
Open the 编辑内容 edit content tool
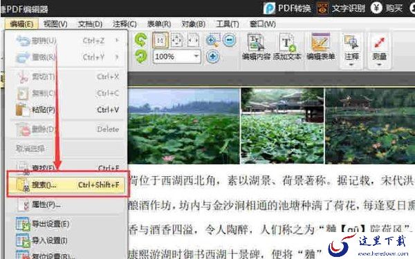pos(256,46)
